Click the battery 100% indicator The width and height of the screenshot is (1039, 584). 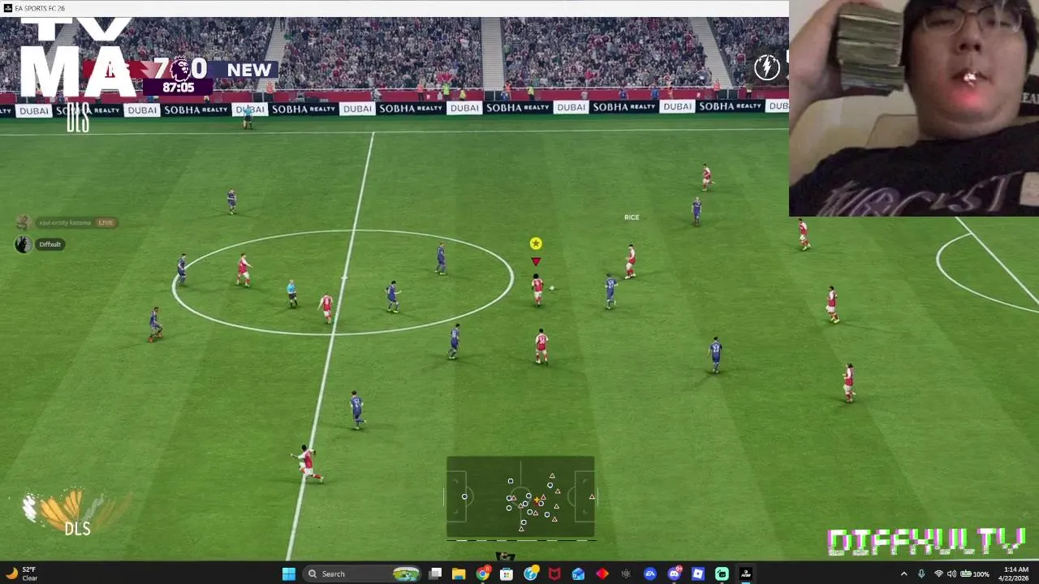coord(974,573)
